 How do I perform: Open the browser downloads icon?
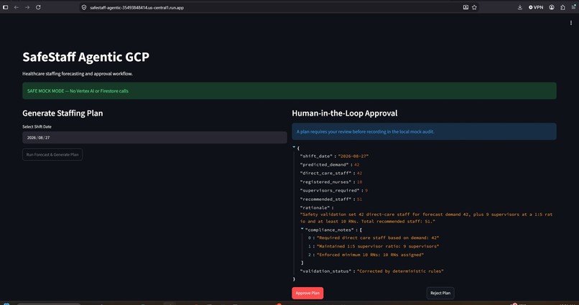point(520,7)
